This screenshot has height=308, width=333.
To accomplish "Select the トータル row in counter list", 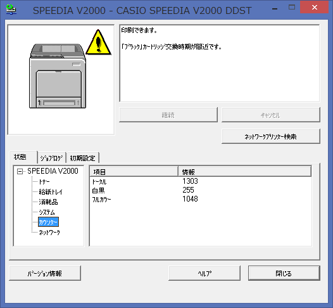I will click(x=201, y=181).
